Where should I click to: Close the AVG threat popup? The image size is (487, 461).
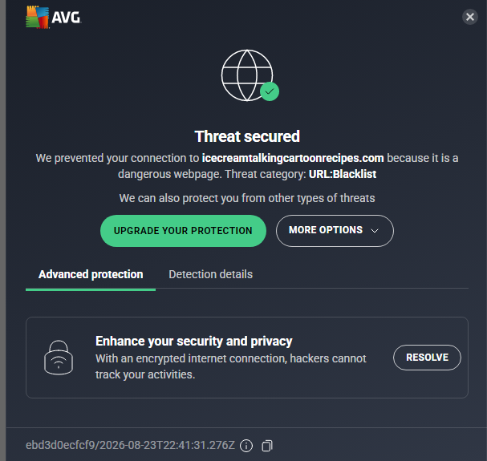pos(470,17)
